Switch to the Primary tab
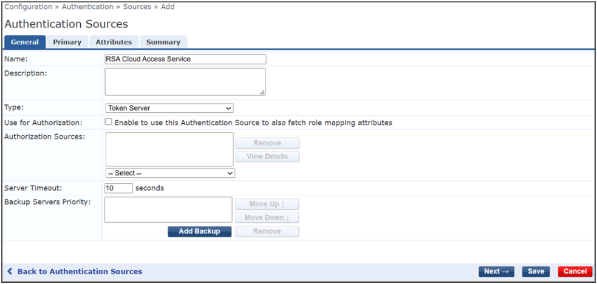The height and width of the screenshot is (284, 597). pos(67,42)
